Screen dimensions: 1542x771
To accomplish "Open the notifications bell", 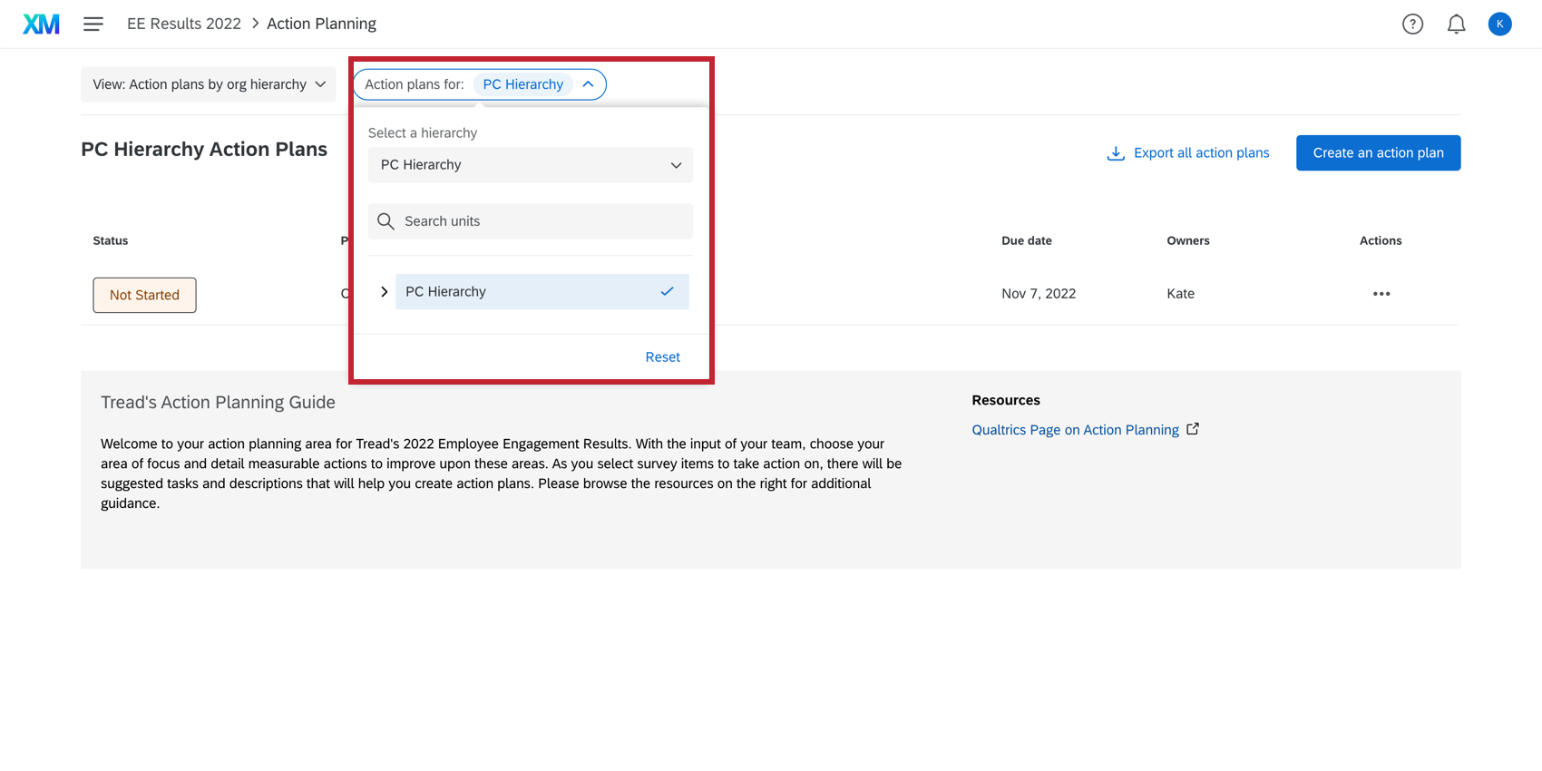I will click(1456, 24).
